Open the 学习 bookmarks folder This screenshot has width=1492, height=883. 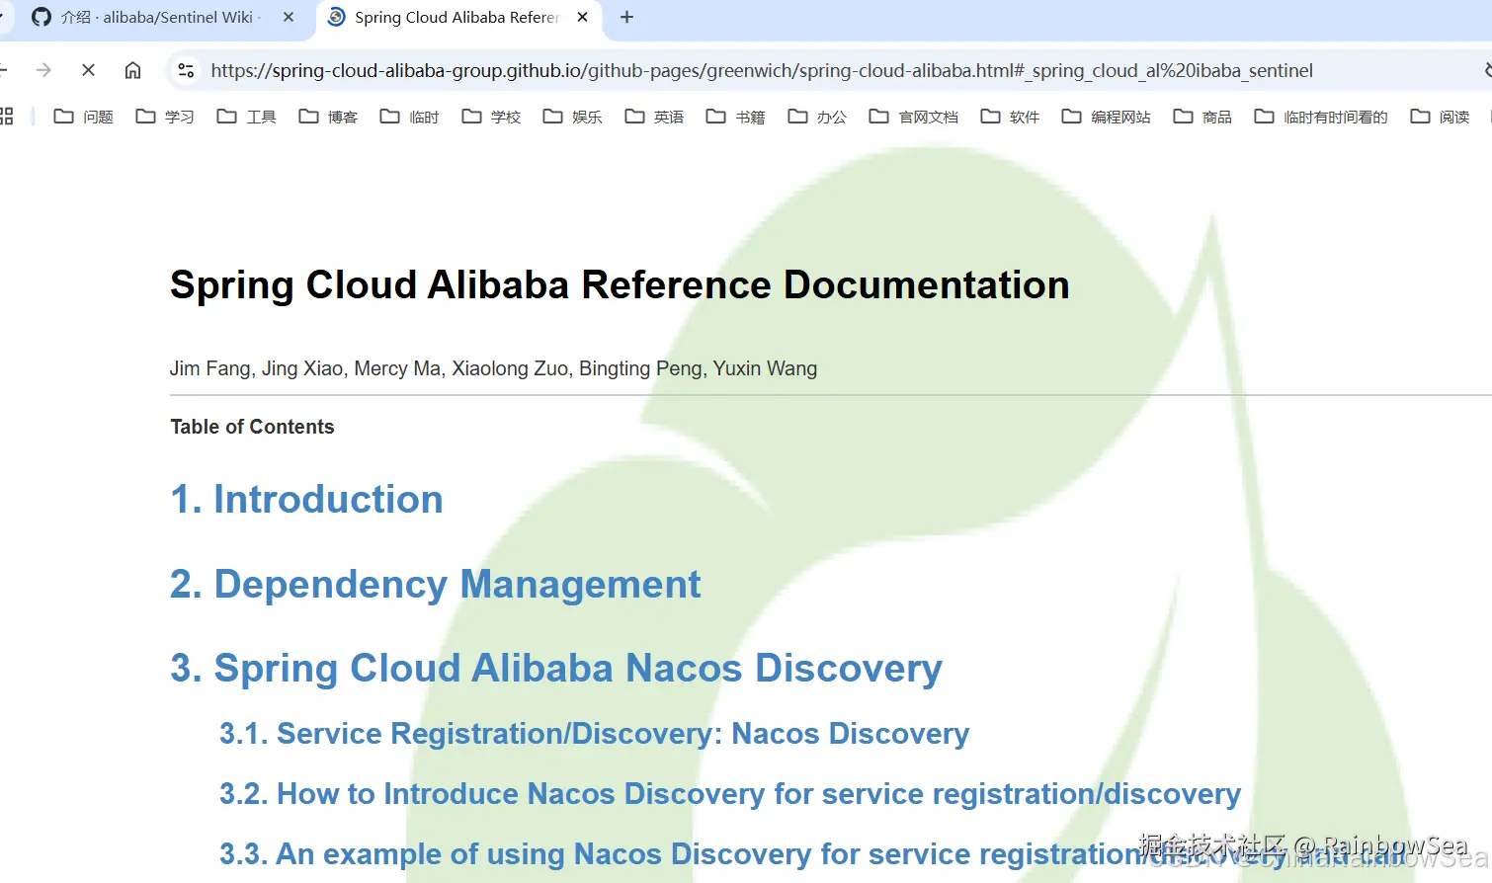165,117
